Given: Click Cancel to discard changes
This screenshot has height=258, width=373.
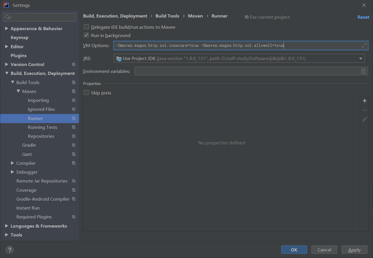Looking at the screenshot, I should click(324, 250).
